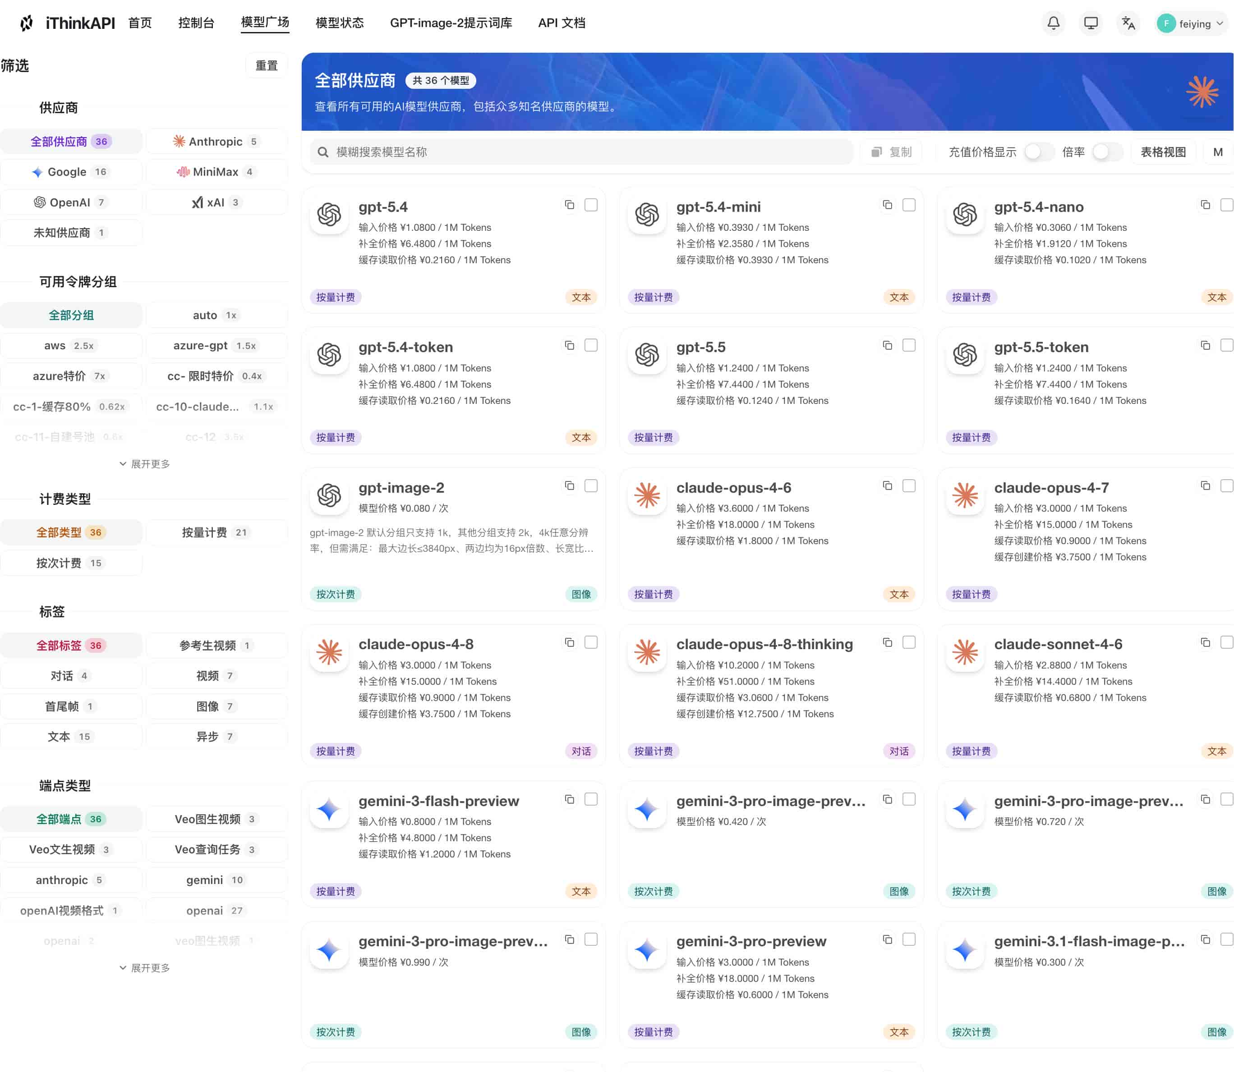Select the Veo图生视频 endpoint filter

click(216, 819)
